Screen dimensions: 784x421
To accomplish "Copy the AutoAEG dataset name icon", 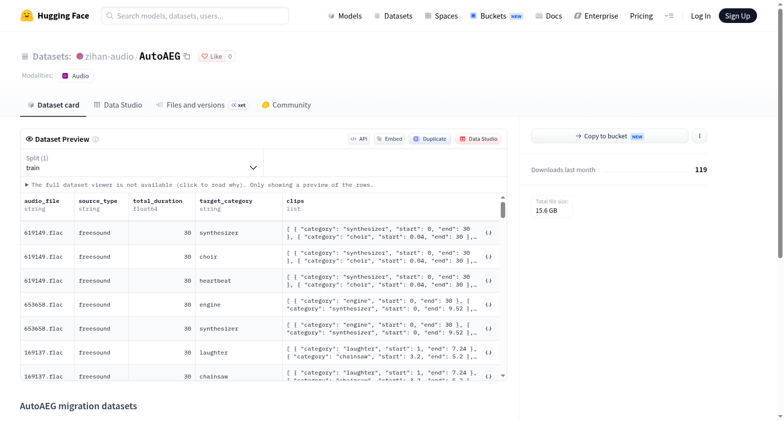I will pos(187,56).
